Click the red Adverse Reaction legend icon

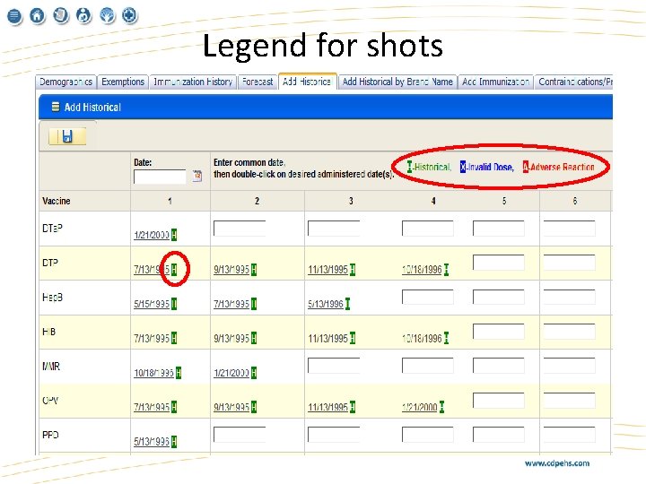(x=526, y=167)
